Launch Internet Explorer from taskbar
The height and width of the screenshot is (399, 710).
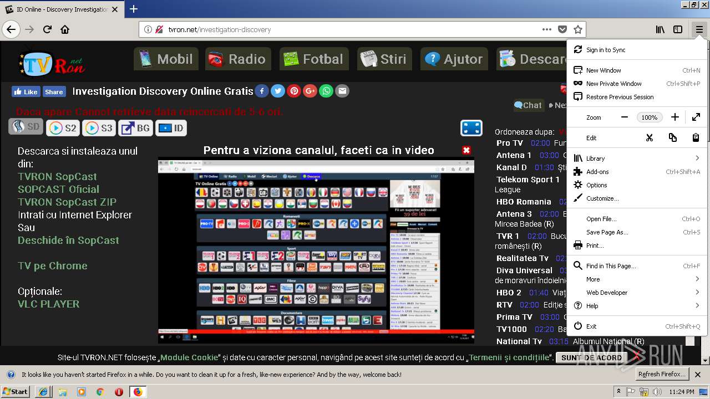click(43, 391)
